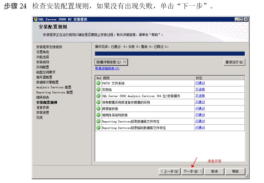Open 已通过 link for 现有群集实例 row
The width and height of the screenshot is (264, 183).
click(200, 102)
